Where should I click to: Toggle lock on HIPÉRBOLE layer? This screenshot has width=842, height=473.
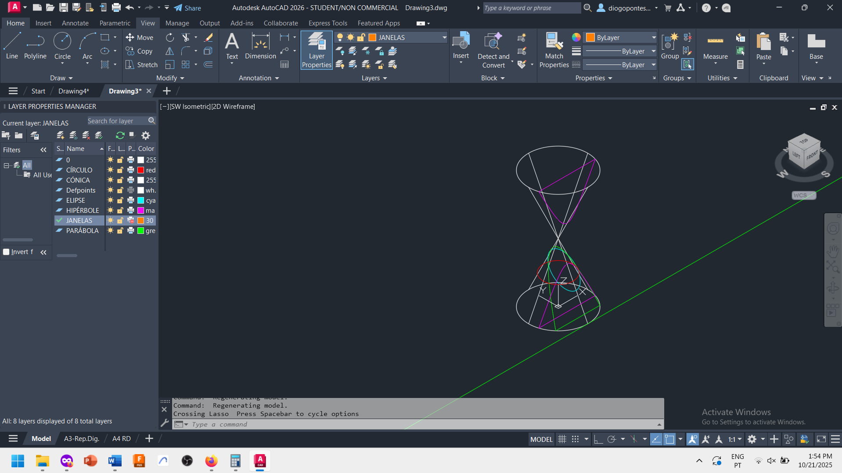pyautogui.click(x=120, y=211)
